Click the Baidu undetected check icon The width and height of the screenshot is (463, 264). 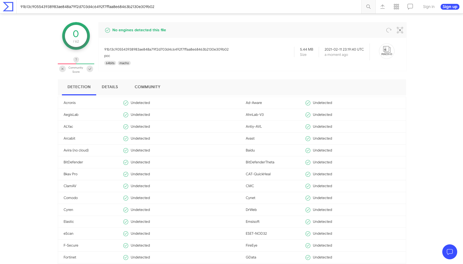(308, 150)
